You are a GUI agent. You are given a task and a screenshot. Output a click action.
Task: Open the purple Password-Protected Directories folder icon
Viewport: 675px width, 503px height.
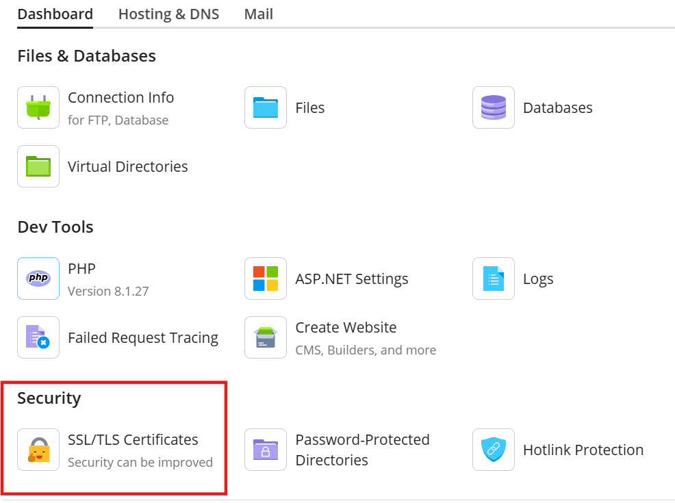266,450
